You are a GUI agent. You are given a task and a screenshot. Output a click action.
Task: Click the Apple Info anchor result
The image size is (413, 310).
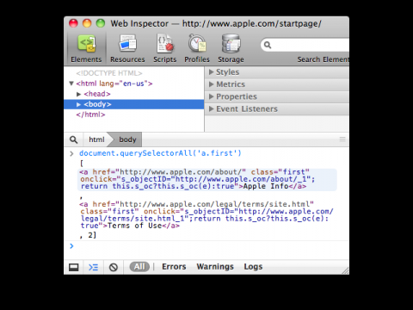tap(207, 179)
